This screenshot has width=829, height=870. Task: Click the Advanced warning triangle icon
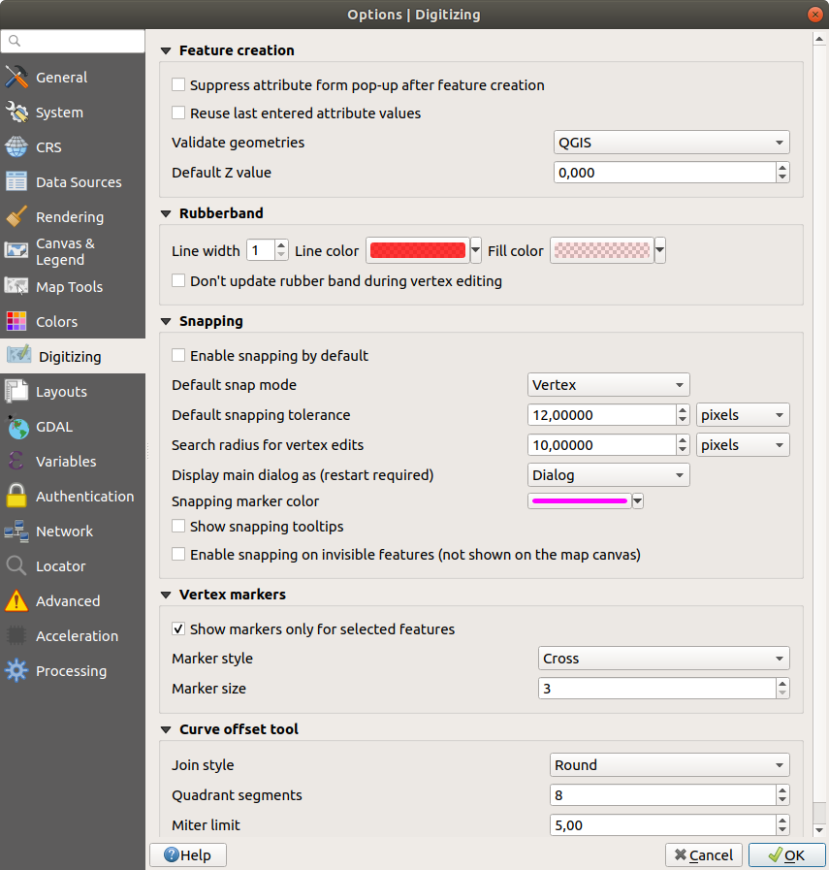pos(16,601)
